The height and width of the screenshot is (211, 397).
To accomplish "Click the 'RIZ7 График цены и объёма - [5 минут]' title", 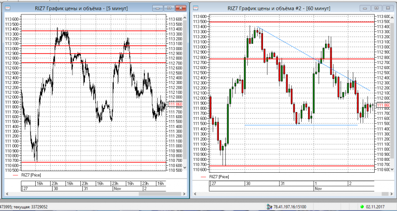I will (81, 8).
